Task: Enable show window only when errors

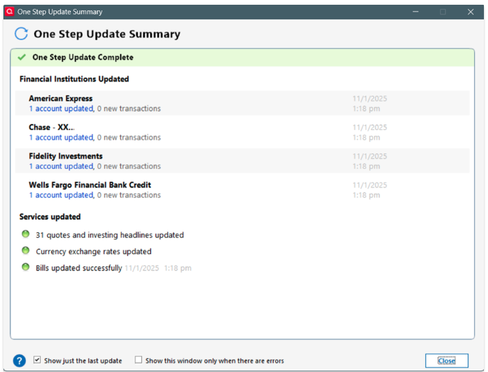Action: click(x=139, y=360)
